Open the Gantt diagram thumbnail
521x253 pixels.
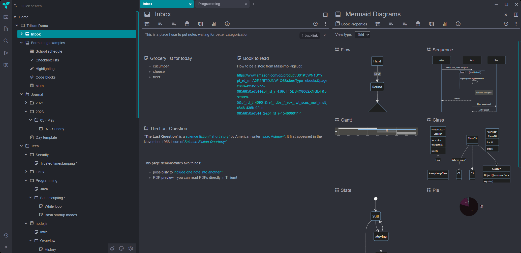(376, 131)
